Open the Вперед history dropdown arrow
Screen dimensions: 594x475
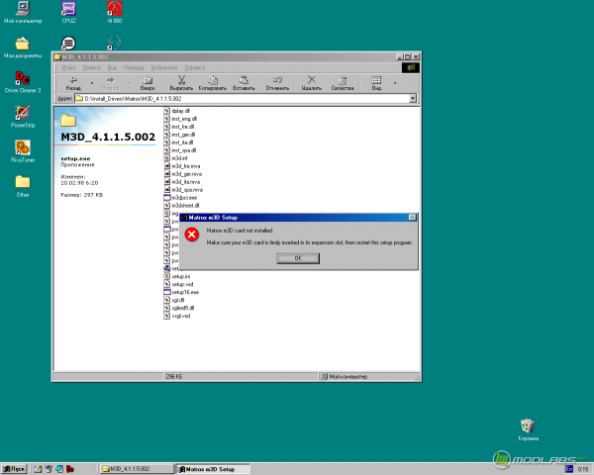[129, 83]
